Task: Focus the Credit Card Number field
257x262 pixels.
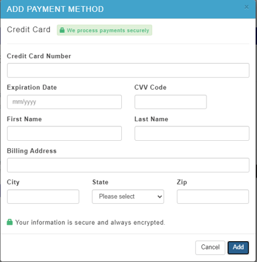Action: [128, 70]
